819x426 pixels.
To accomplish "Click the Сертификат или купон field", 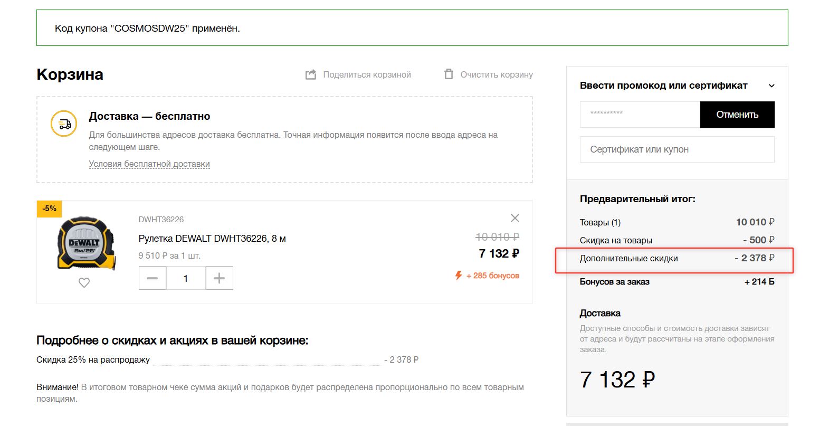I will pyautogui.click(x=677, y=149).
